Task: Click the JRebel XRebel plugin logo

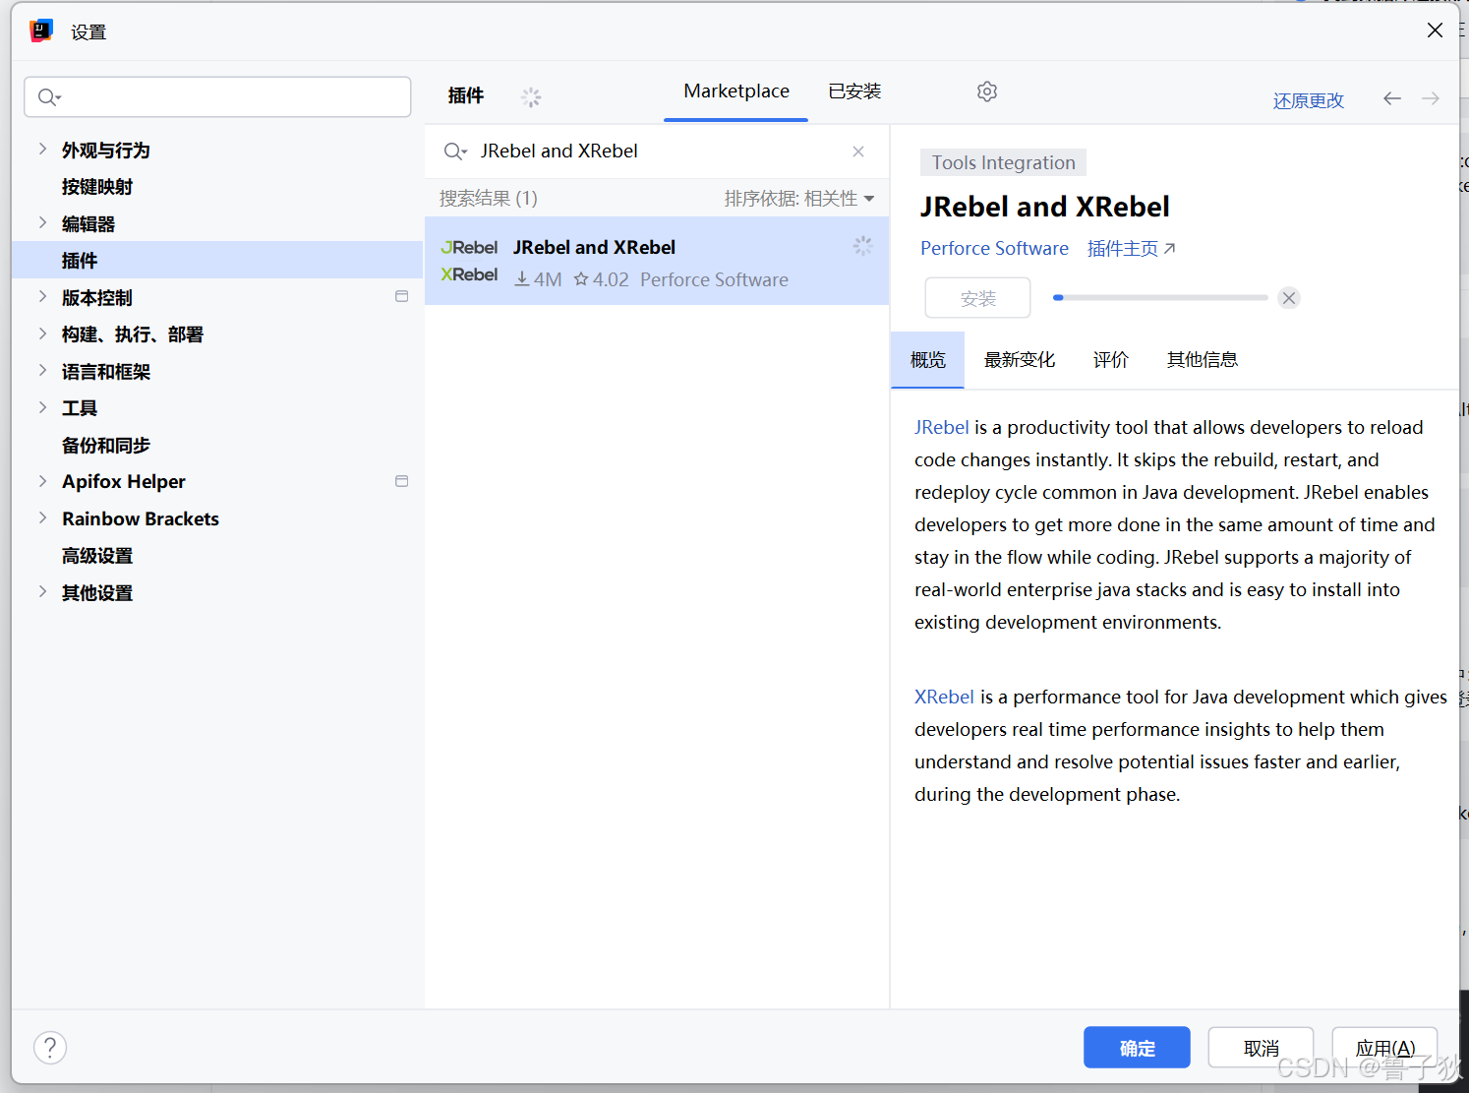Action: click(470, 262)
